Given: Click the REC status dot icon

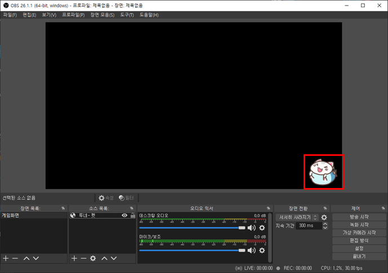Looking at the screenshot, I should click(x=278, y=268).
